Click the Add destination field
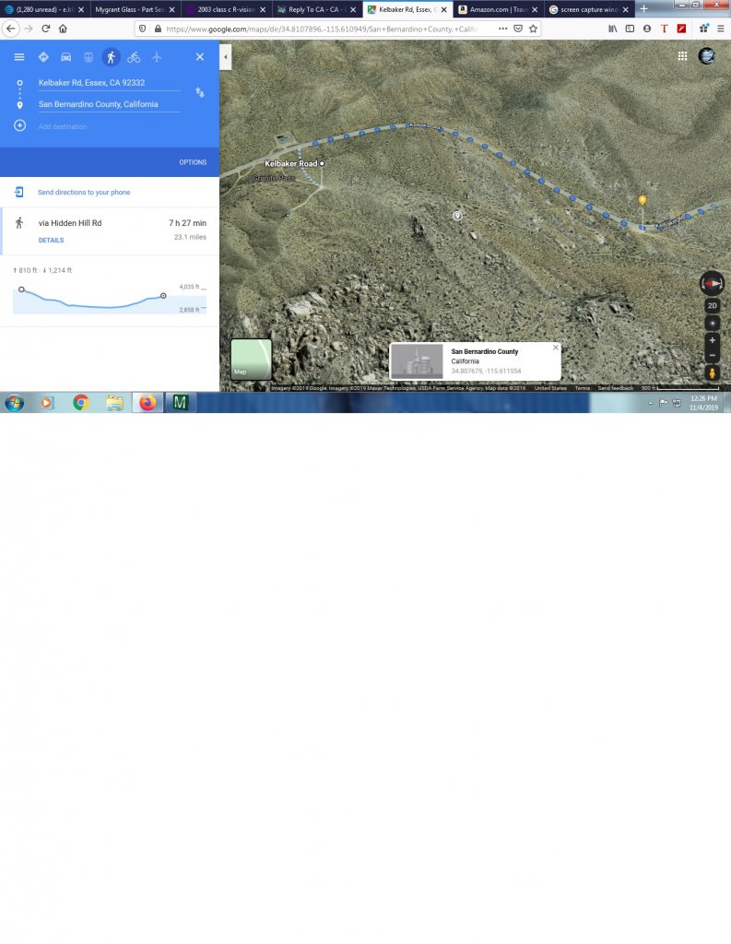731x944 pixels. click(63, 126)
